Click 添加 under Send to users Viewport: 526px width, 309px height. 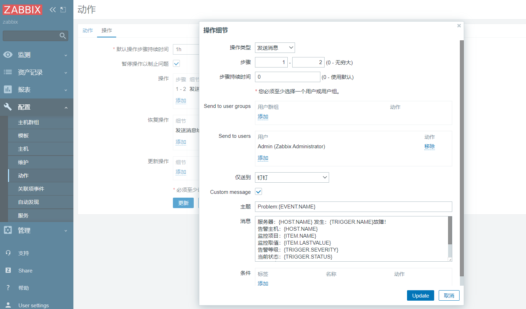pos(263,158)
